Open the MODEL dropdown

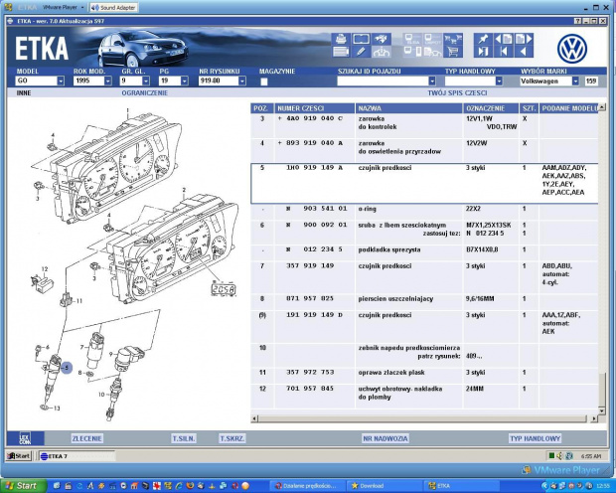click(61, 81)
